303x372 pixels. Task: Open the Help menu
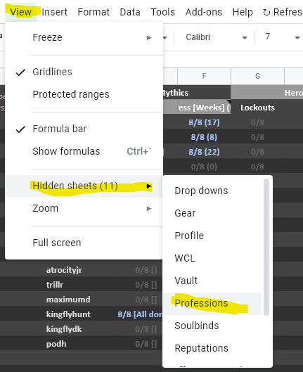pyautogui.click(x=243, y=12)
